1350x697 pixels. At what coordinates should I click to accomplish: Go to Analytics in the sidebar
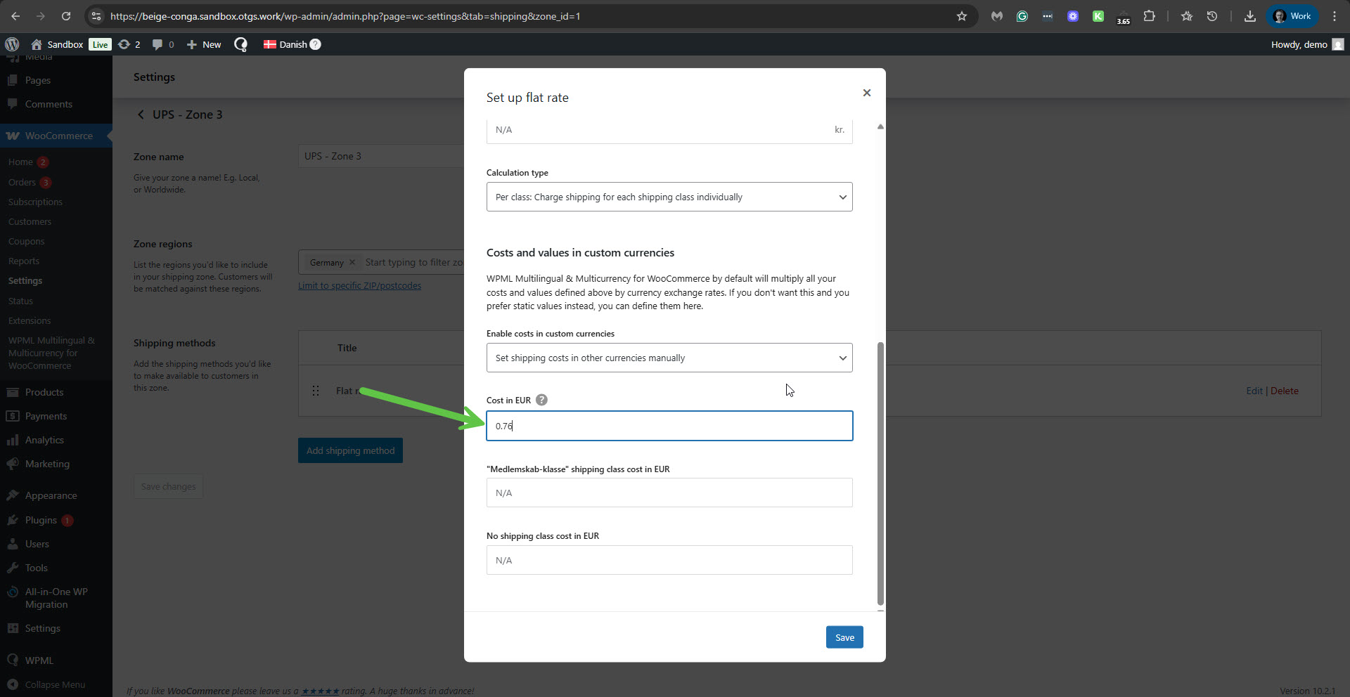click(x=44, y=440)
